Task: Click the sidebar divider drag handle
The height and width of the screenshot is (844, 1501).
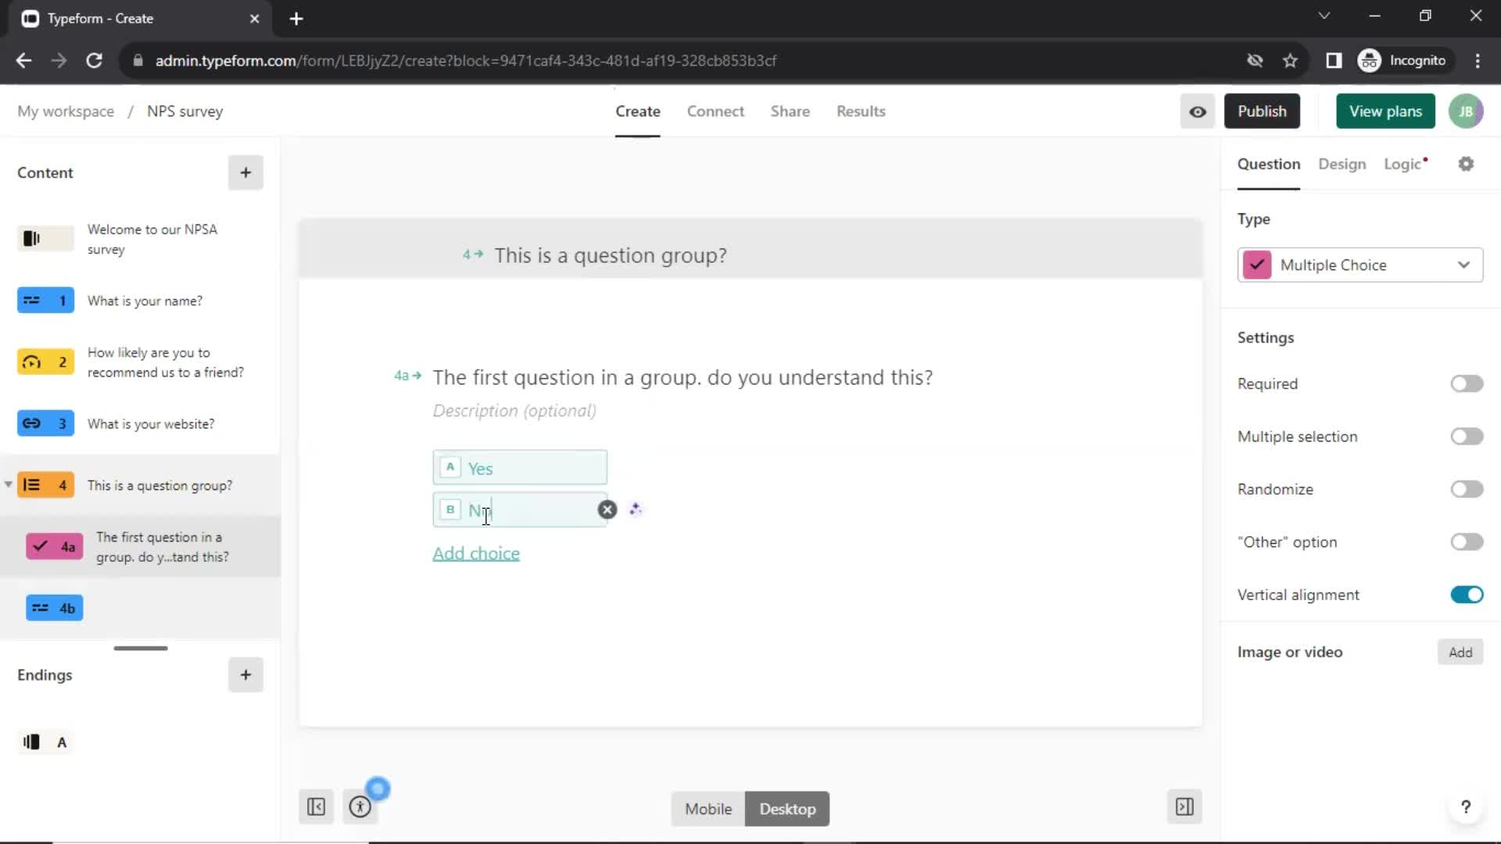Action: pyautogui.click(x=141, y=648)
